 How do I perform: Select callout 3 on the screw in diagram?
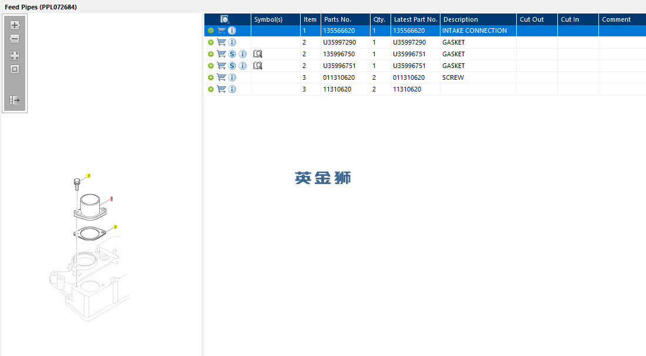point(89,176)
